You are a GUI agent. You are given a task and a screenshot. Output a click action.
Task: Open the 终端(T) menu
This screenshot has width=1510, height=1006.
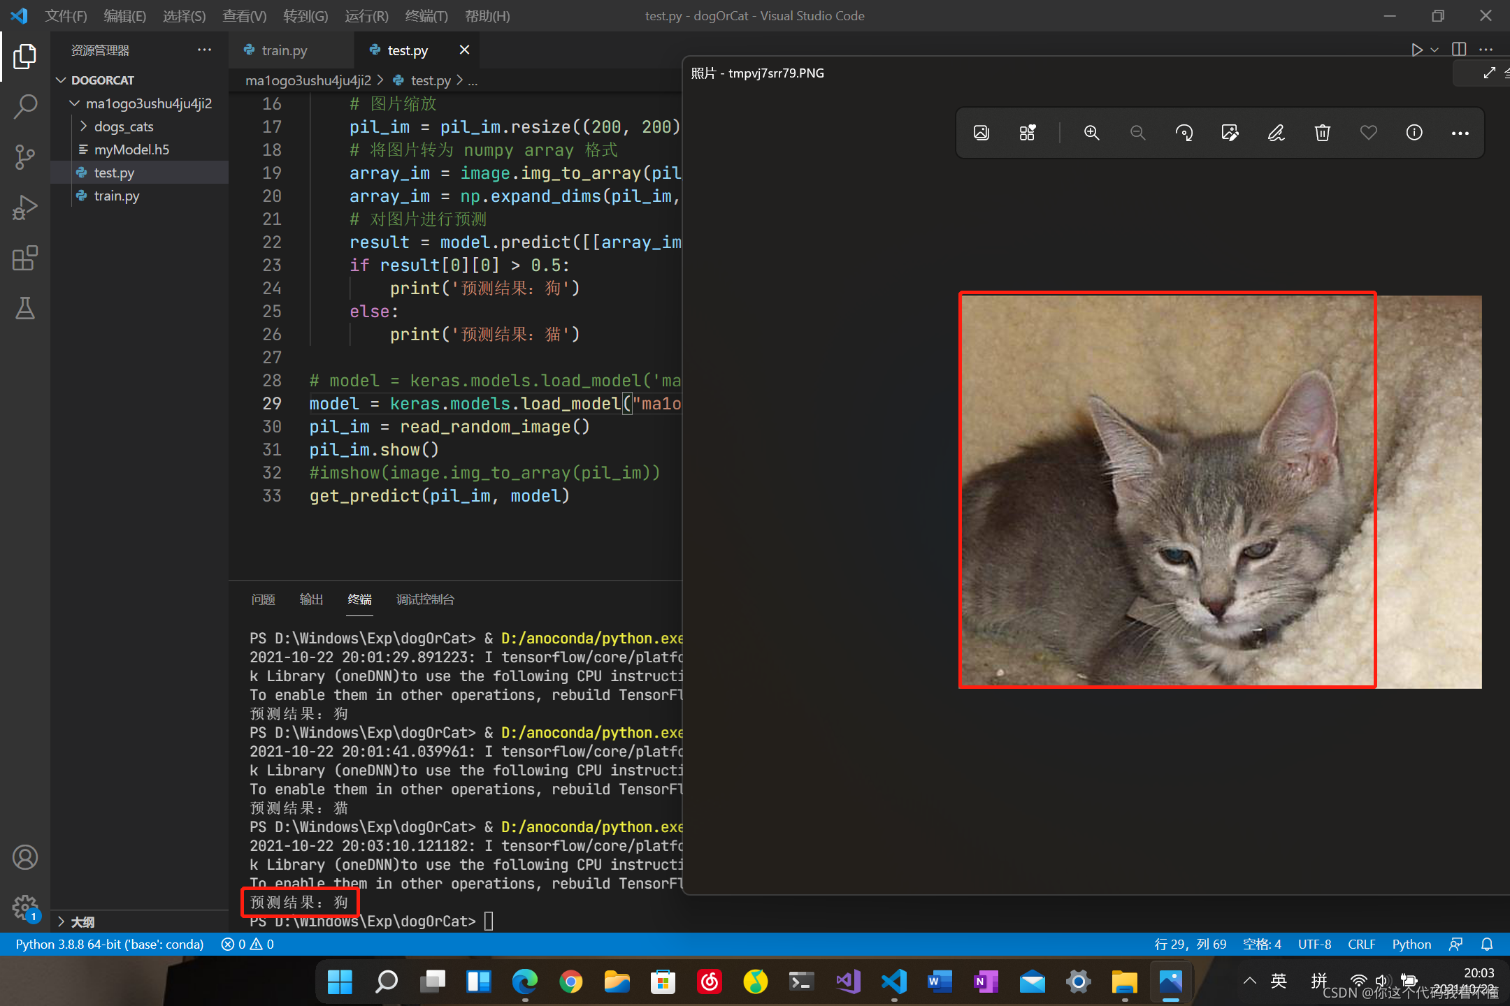pyautogui.click(x=426, y=15)
